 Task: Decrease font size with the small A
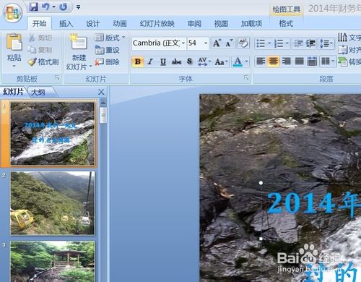229,43
